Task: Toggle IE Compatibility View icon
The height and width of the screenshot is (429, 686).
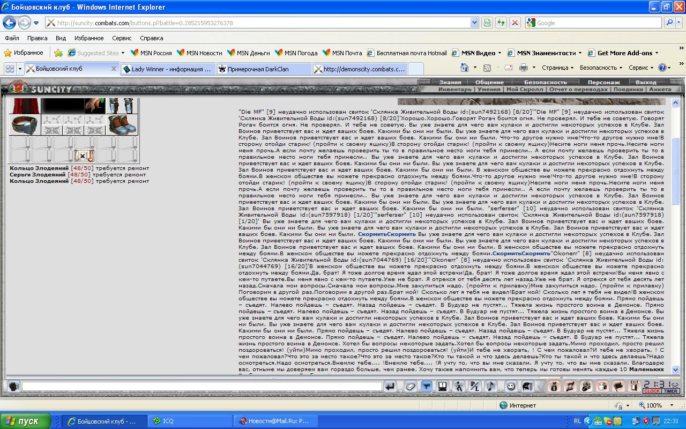Action: pyautogui.click(x=487, y=23)
